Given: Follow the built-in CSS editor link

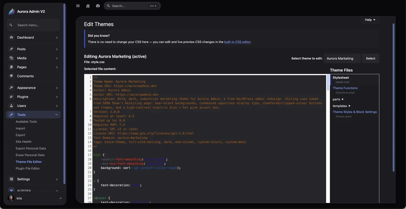Looking at the screenshot, I should pos(237,42).
